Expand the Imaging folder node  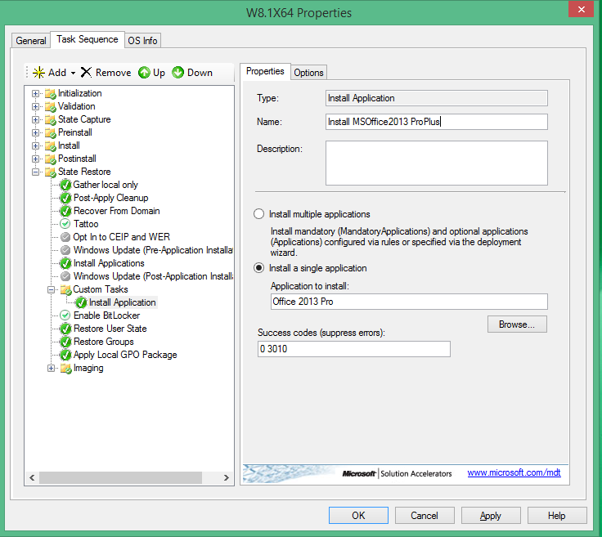click(x=52, y=368)
